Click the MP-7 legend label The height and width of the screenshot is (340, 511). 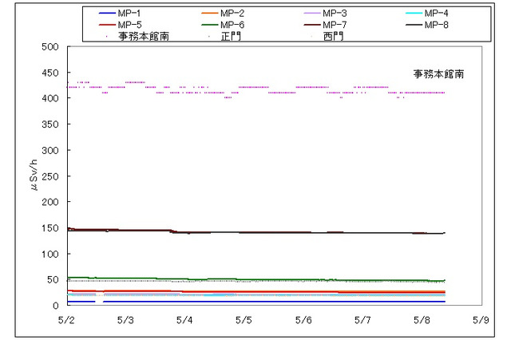(x=335, y=25)
